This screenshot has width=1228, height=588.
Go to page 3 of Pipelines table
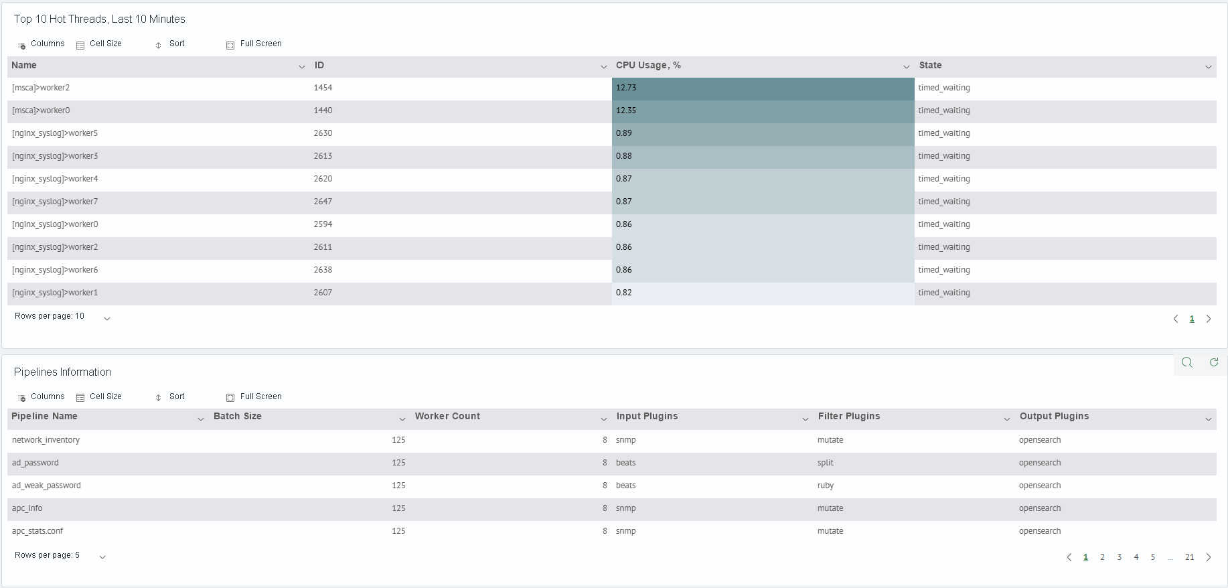(x=1119, y=557)
